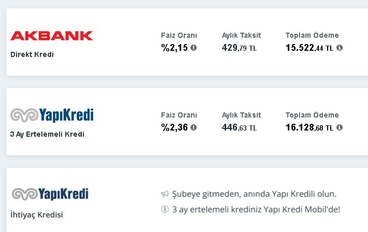Click circled info icon before 3 ay ertelemeli
The image size is (368, 232).
pyautogui.click(x=165, y=209)
